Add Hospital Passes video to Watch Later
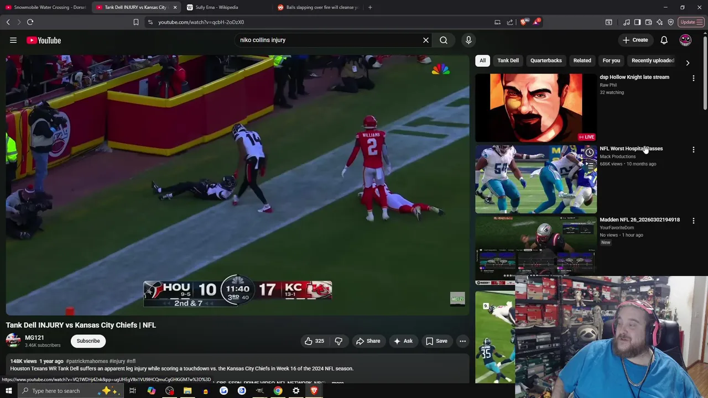The image size is (708, 398). click(x=590, y=153)
